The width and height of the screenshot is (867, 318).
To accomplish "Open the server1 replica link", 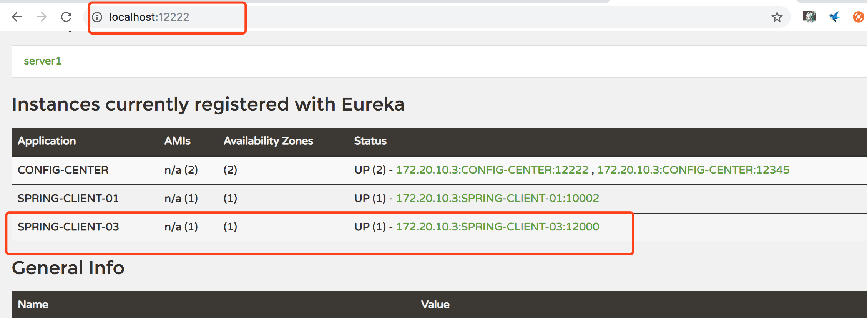I will [x=43, y=61].
